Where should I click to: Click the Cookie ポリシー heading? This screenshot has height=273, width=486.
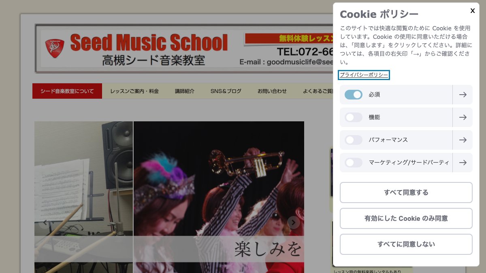[379, 14]
